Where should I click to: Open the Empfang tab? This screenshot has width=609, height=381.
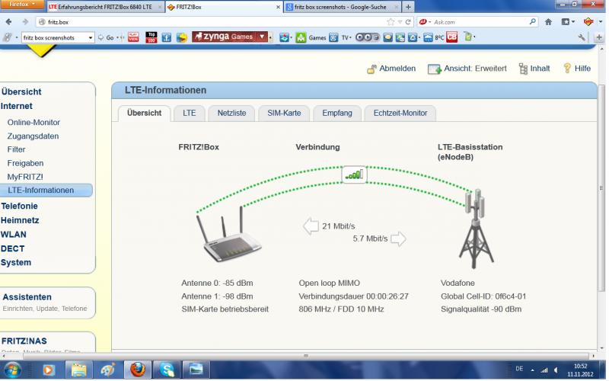[337, 113]
